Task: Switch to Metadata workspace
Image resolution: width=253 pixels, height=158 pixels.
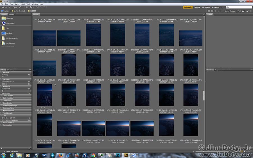Action: (206, 7)
